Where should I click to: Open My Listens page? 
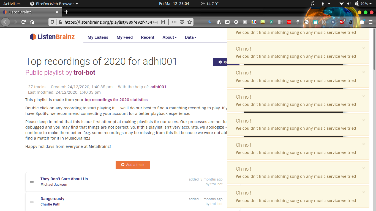98,37
